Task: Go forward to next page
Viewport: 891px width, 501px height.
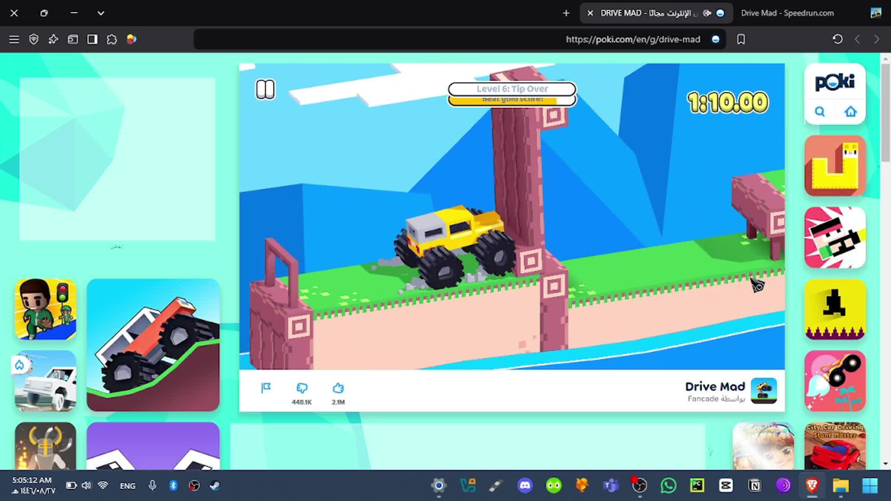Action: [877, 39]
